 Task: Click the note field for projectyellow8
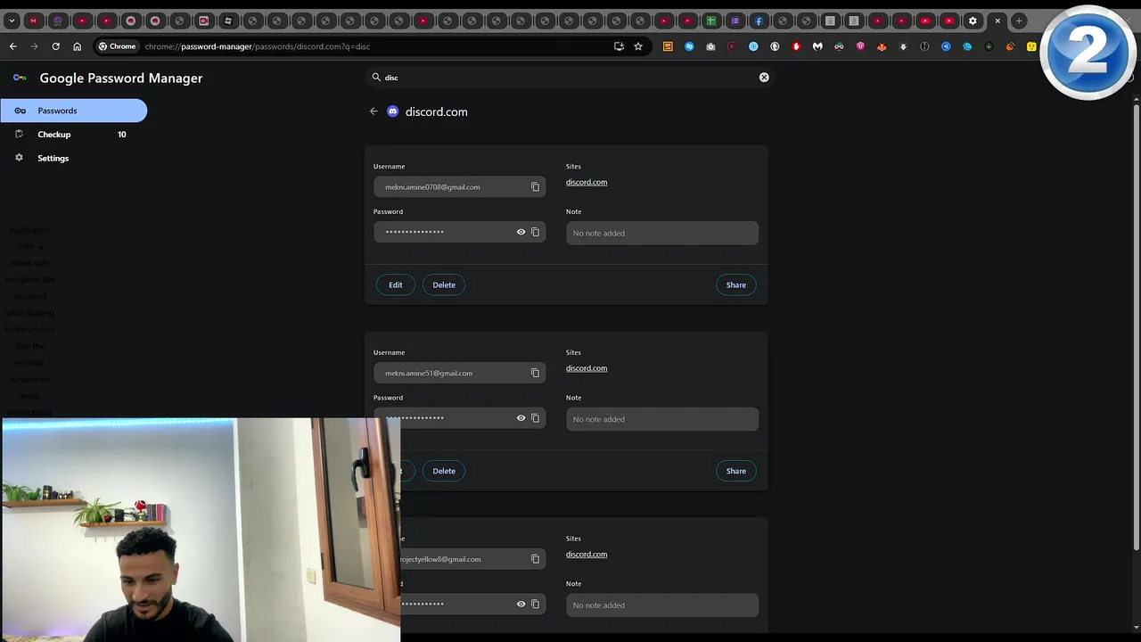662,605
